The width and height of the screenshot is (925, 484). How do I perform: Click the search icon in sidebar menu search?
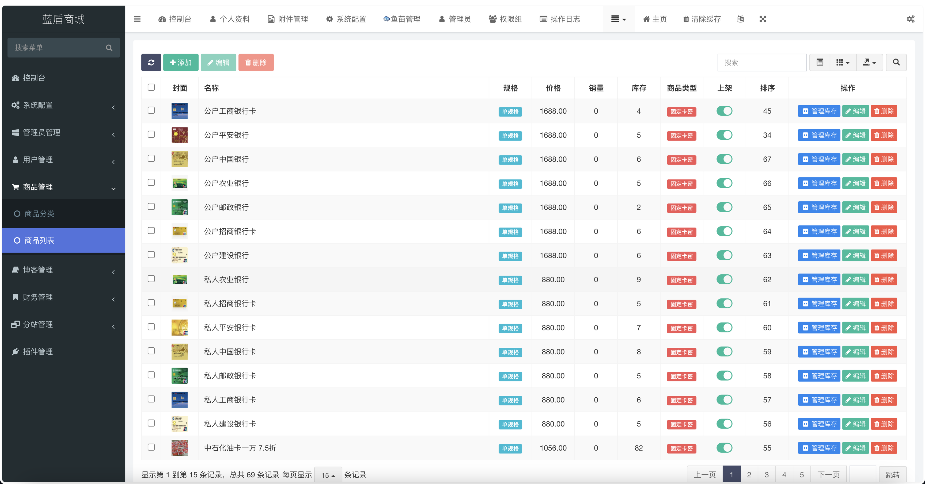109,48
